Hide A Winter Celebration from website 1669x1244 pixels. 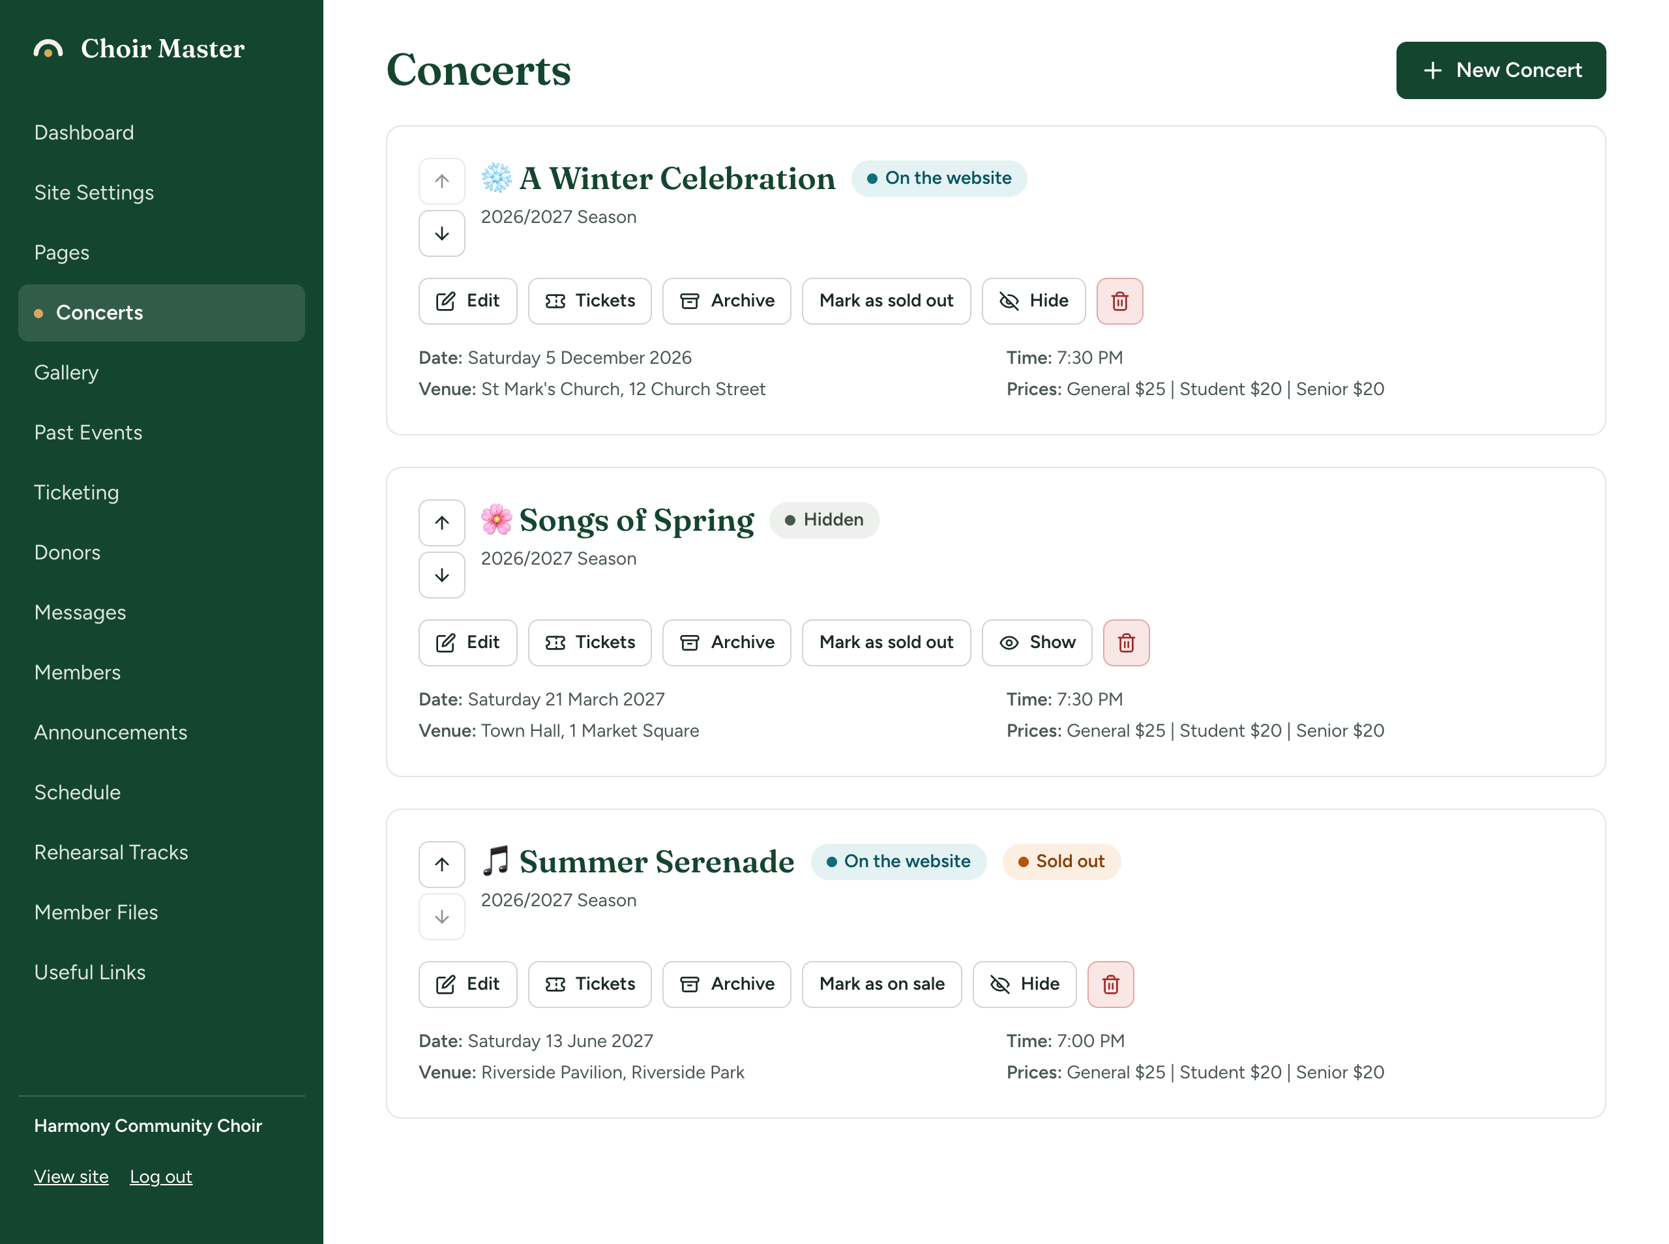click(x=1033, y=301)
